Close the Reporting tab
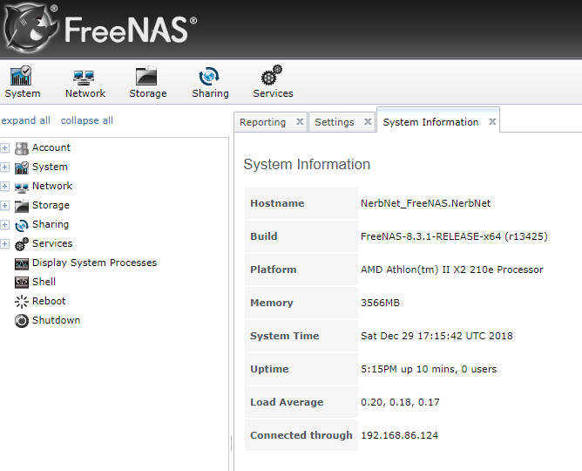The image size is (582, 471). coord(300,122)
